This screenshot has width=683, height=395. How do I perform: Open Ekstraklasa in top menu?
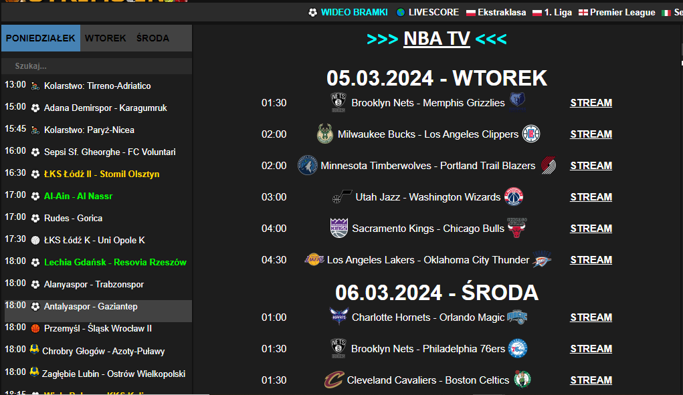[x=501, y=13]
